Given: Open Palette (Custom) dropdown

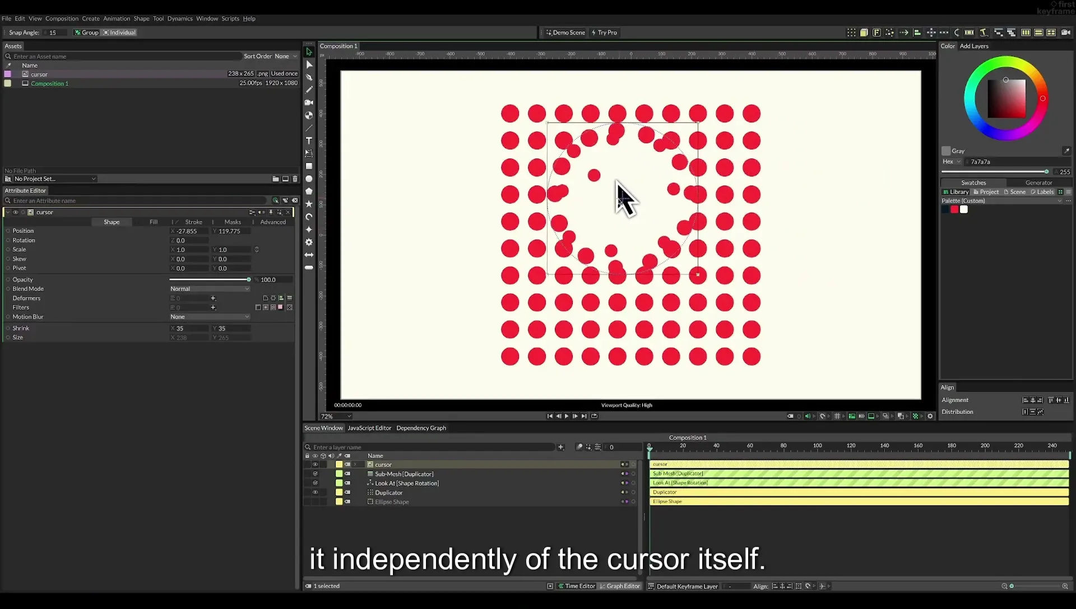Looking at the screenshot, I should [1001, 200].
